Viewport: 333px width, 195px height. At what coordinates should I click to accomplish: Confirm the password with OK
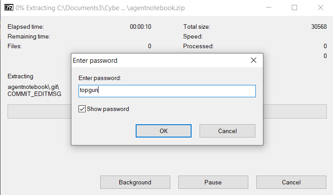click(164, 131)
